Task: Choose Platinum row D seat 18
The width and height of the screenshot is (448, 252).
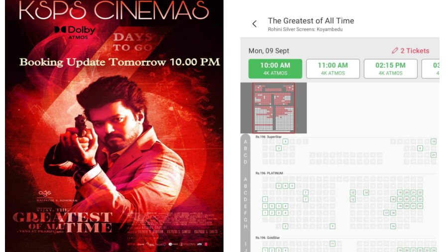Action: click(393, 199)
